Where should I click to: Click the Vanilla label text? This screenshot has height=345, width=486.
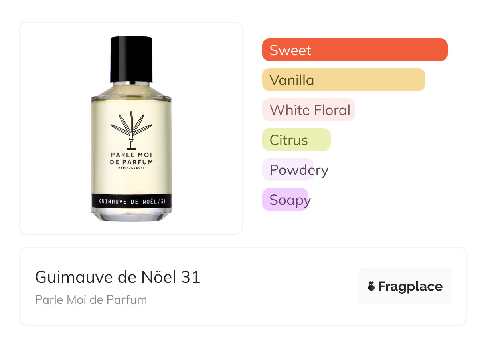[292, 80]
